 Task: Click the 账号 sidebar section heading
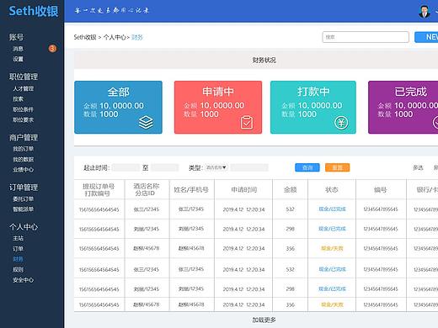coord(16,37)
